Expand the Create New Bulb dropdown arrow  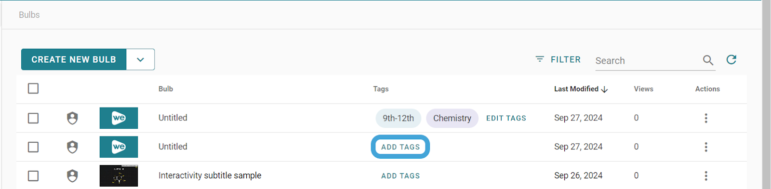point(140,60)
